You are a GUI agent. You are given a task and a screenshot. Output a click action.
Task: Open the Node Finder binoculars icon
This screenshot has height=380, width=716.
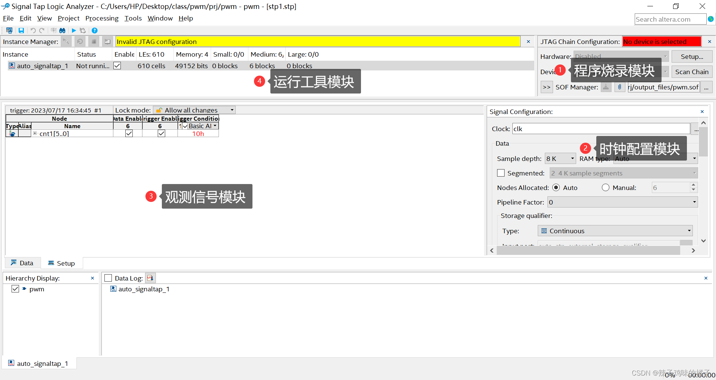pos(62,31)
